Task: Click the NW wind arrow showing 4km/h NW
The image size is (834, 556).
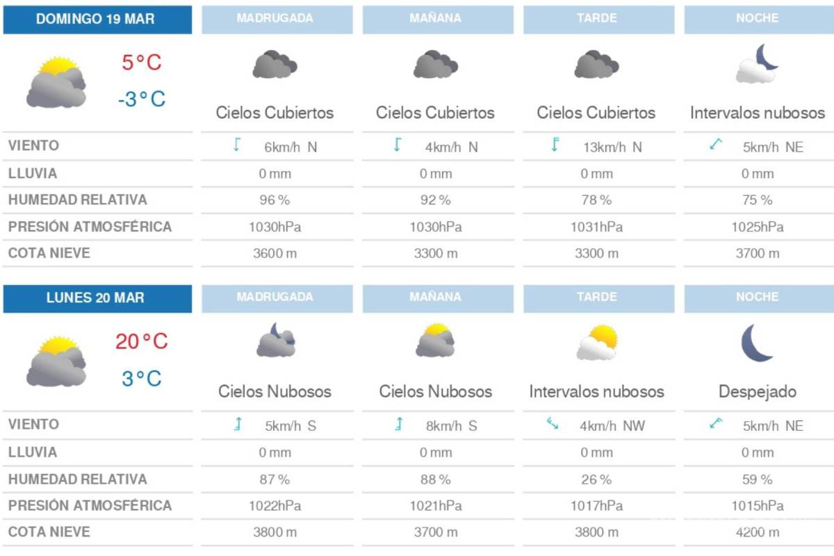Action: (x=553, y=424)
